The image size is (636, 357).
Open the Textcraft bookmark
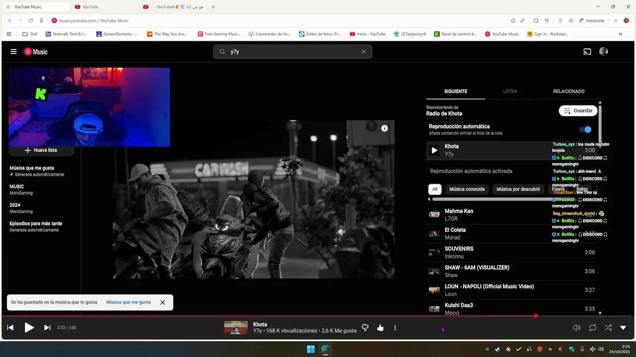tap(66, 34)
